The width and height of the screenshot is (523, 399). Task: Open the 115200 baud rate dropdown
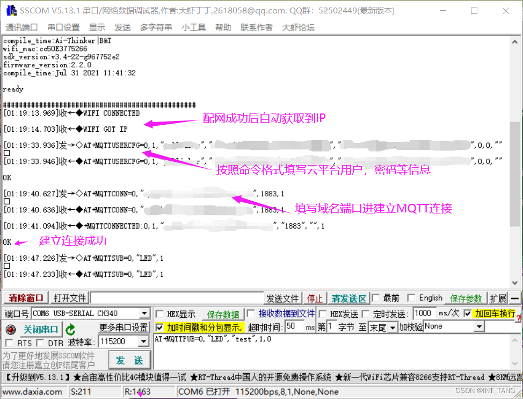click(x=143, y=340)
